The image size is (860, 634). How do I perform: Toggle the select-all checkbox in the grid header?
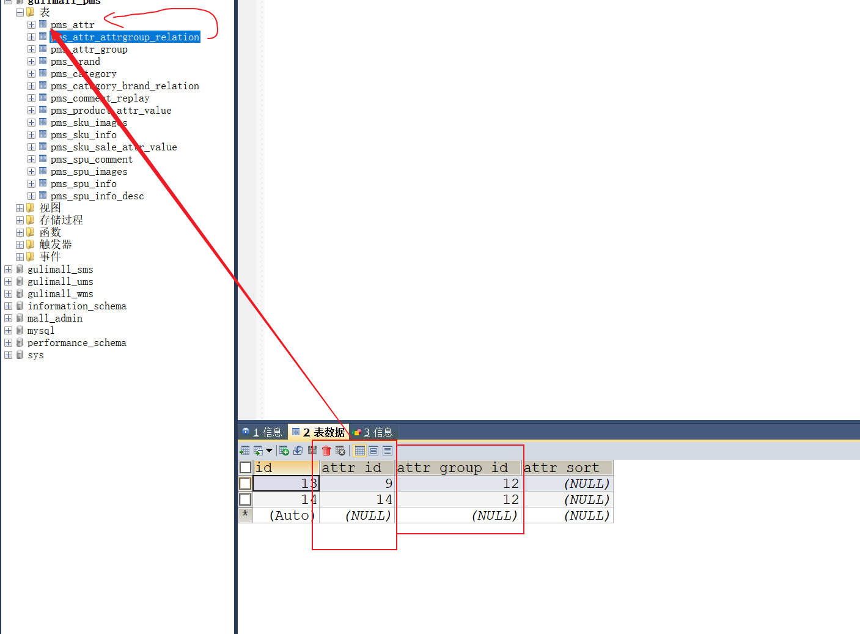coord(245,468)
